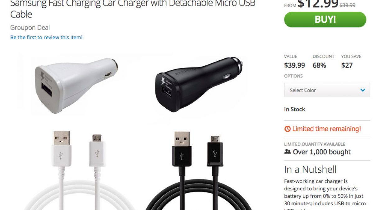Expand color options using the blue chevron
The width and height of the screenshot is (373, 210).
(x=363, y=90)
